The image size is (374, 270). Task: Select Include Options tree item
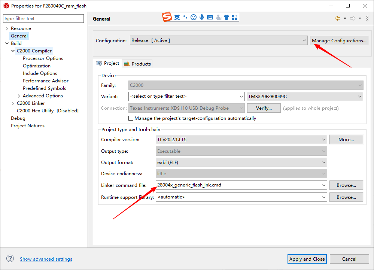[x=40, y=73]
